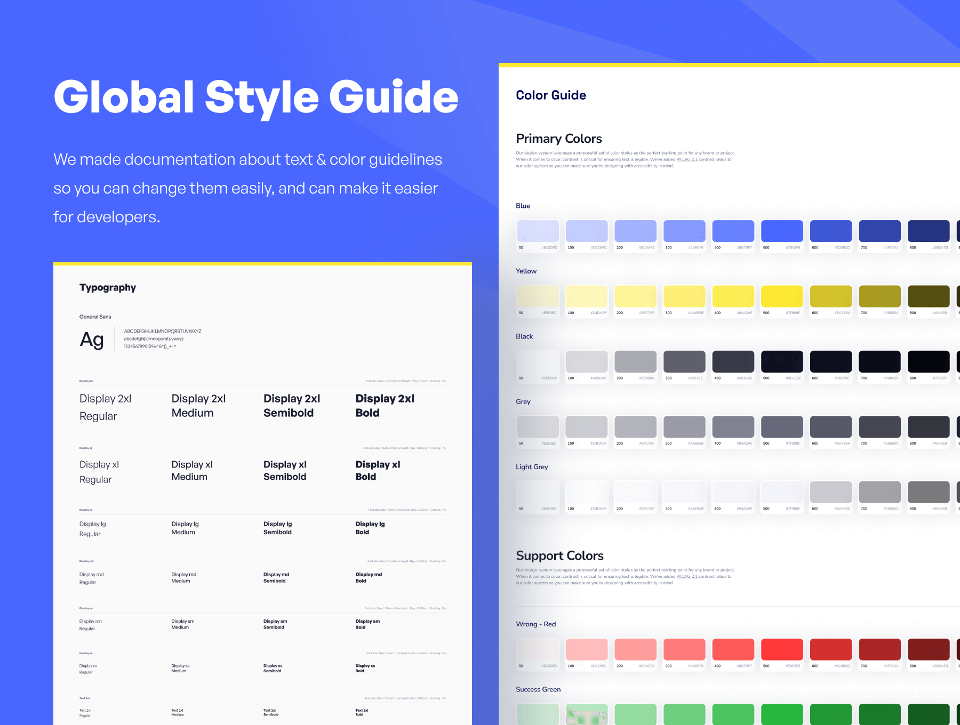This screenshot has width=960, height=725.
Task: Select the Yellow 400 color swatch
Action: [733, 296]
